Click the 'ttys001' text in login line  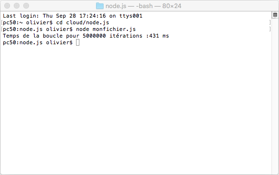[x=131, y=16]
